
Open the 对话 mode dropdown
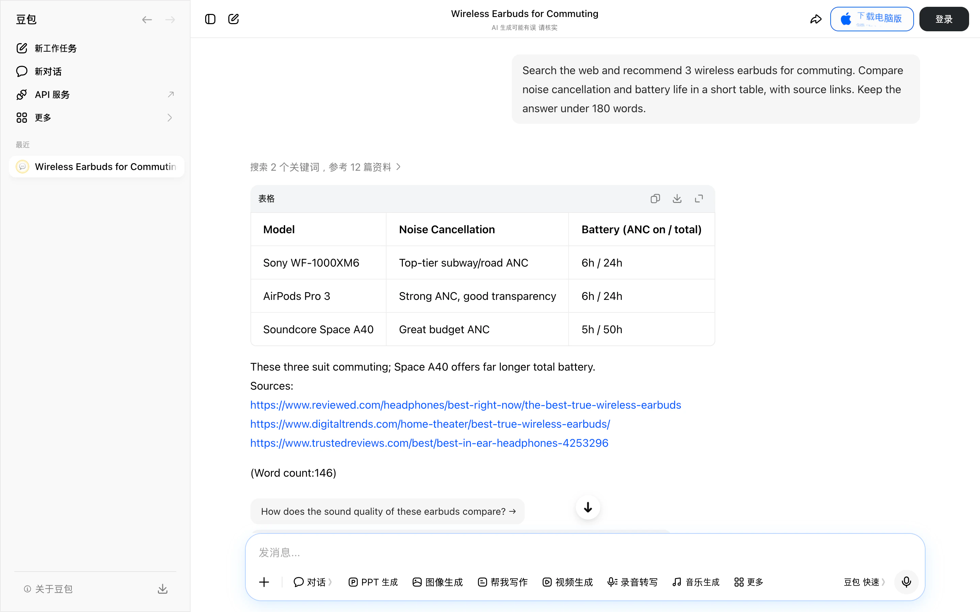[313, 582]
